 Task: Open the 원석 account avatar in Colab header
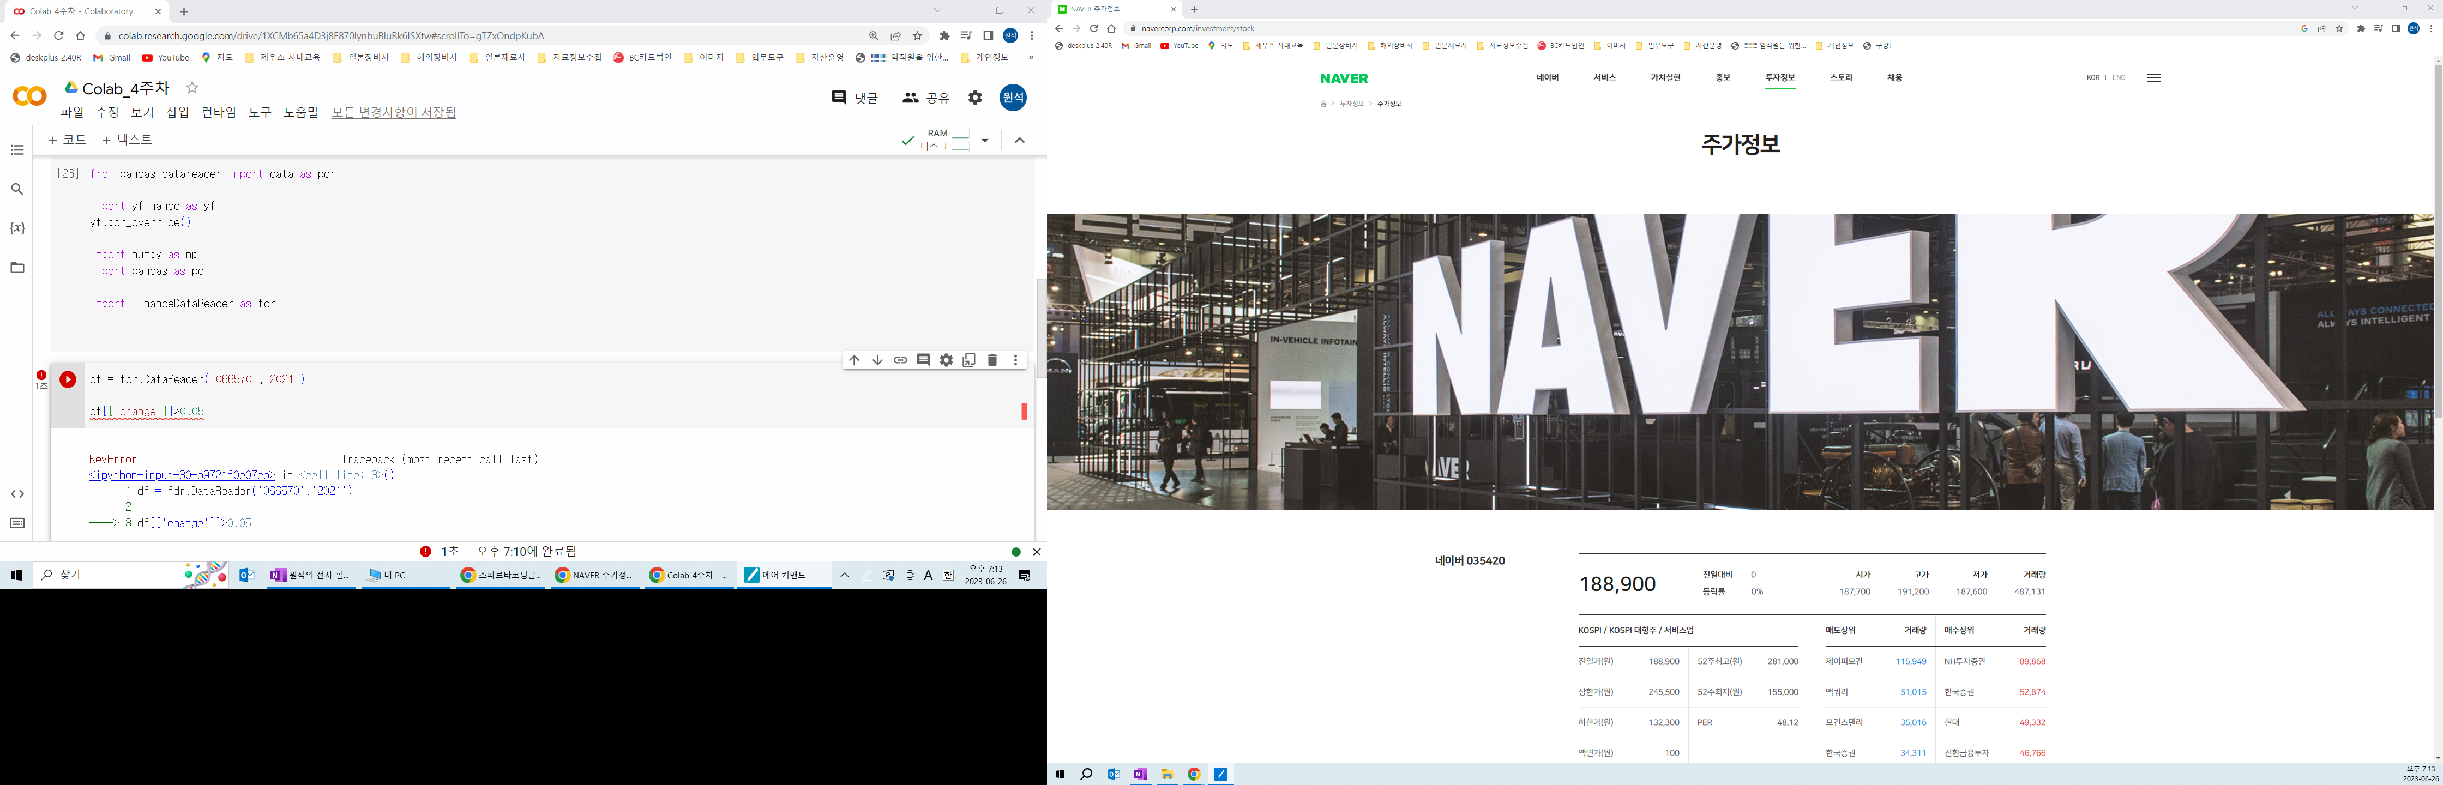tap(1013, 98)
